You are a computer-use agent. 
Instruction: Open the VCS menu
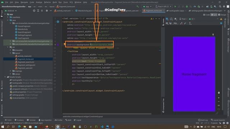[x=71, y=2]
